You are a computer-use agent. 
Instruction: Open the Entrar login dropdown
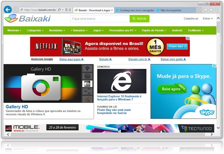click(208, 19)
